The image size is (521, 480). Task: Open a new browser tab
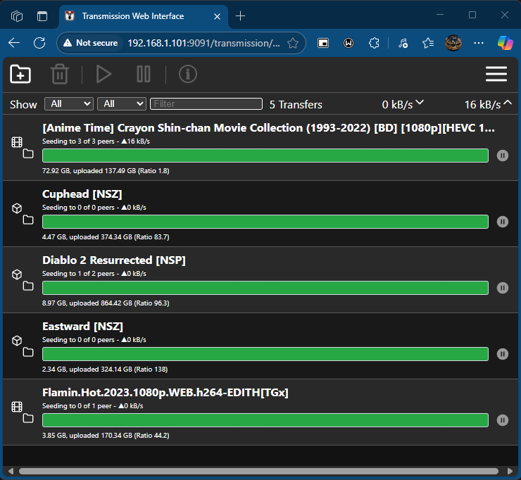click(240, 16)
